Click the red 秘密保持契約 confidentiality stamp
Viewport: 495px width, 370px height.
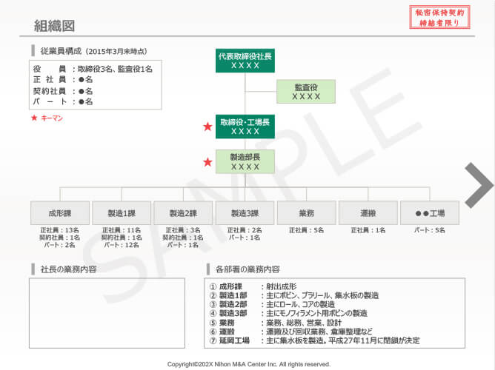point(439,18)
